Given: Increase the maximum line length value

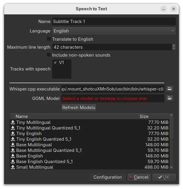Looking at the screenshot, I should coord(174,46).
